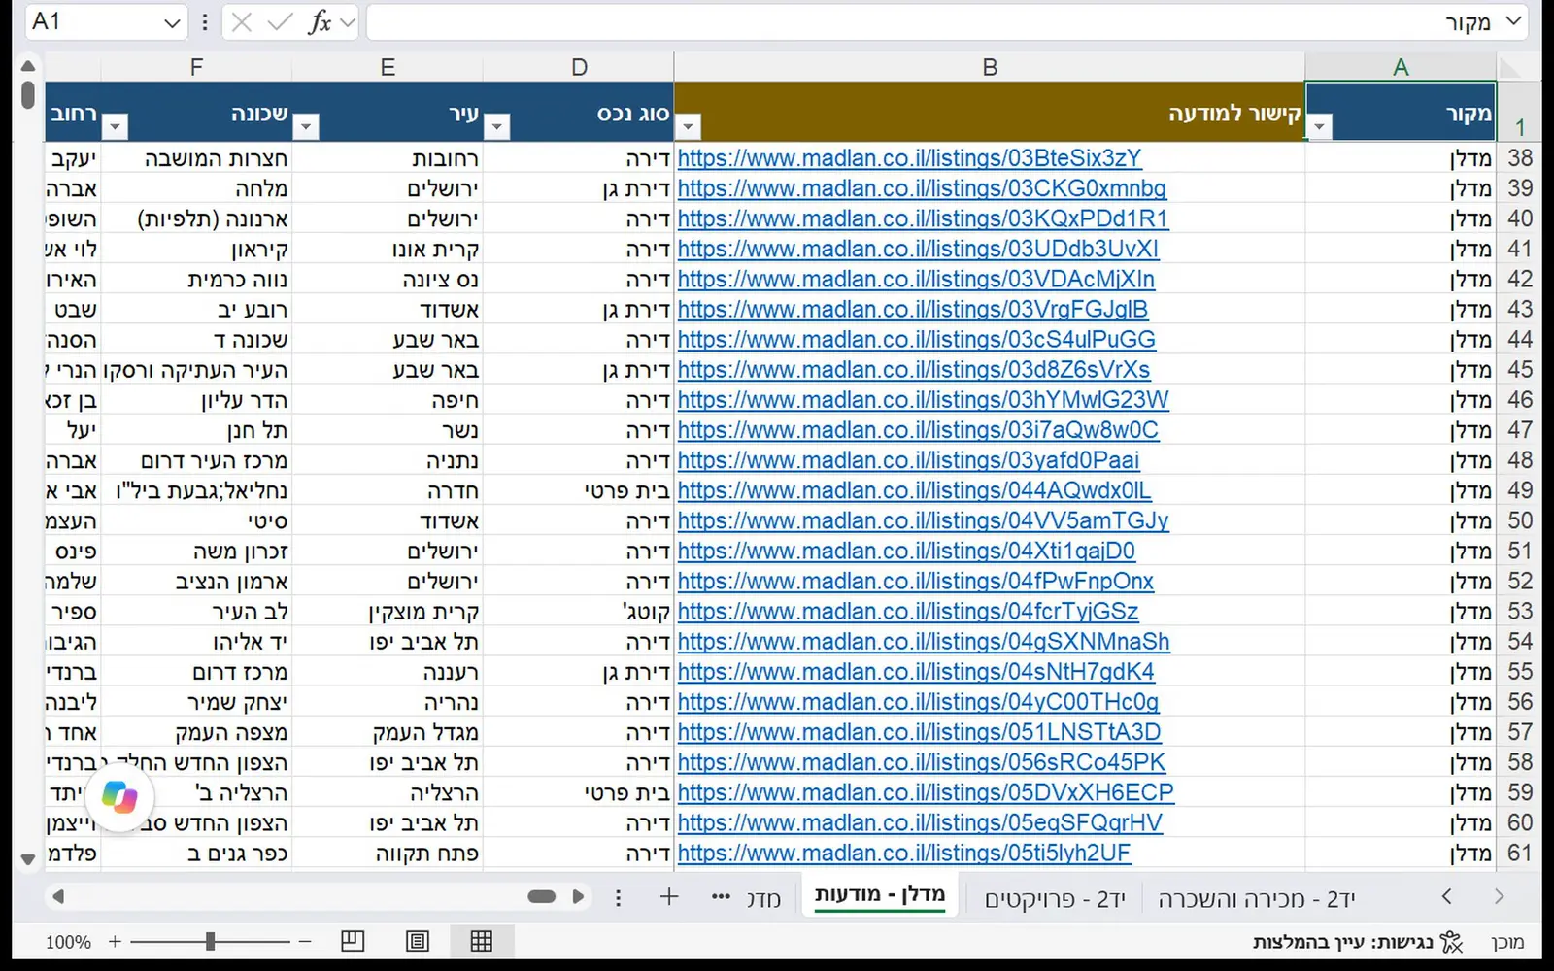Open filter dropdown for סוג נכס column
1554x971 pixels.
tap(497, 126)
